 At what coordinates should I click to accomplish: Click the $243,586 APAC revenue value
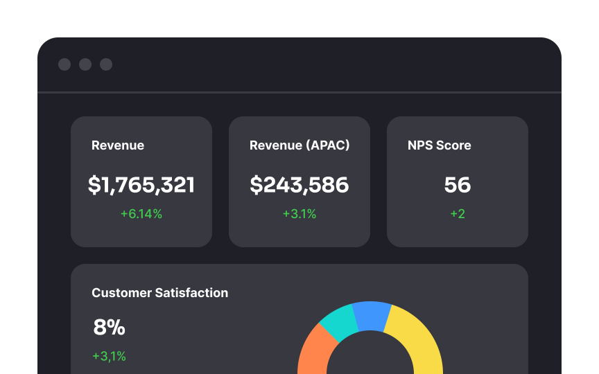(x=299, y=185)
